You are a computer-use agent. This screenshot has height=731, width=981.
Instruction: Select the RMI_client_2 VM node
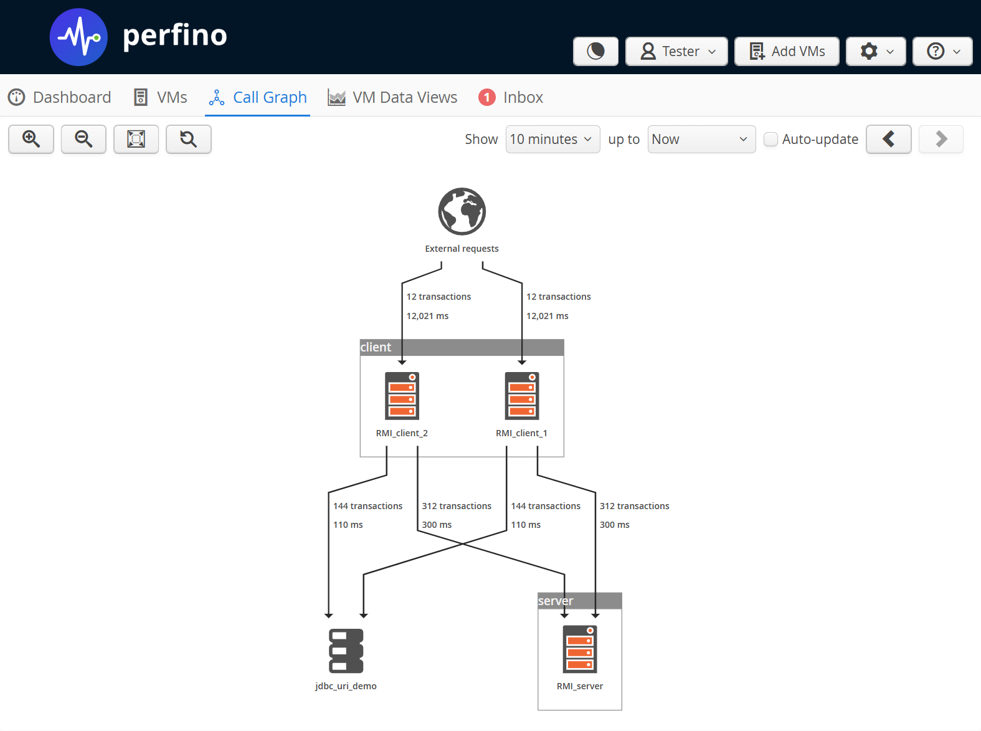click(402, 396)
